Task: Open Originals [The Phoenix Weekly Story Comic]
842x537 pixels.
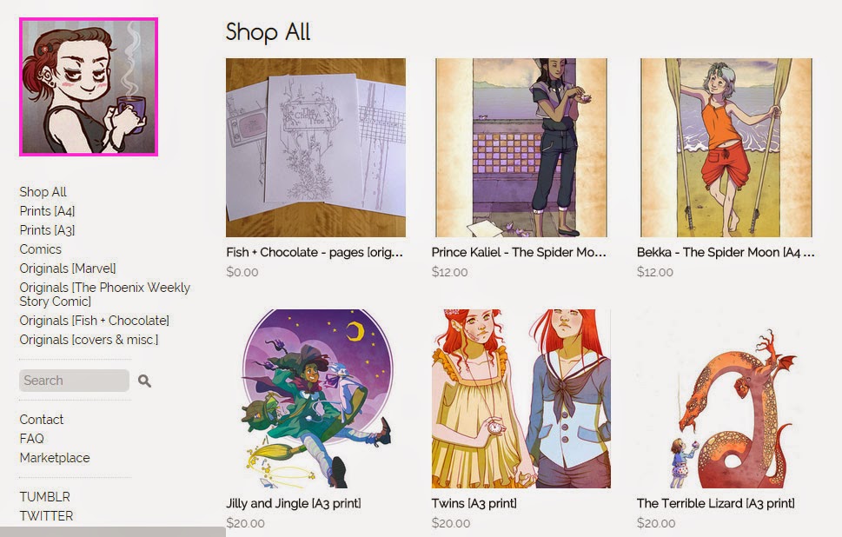Action: click(105, 295)
